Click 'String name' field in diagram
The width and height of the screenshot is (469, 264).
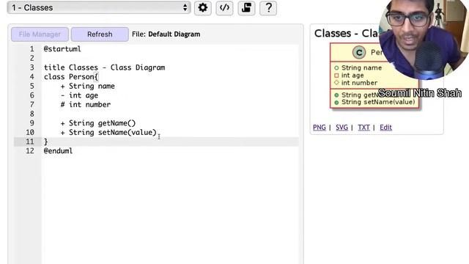point(361,67)
